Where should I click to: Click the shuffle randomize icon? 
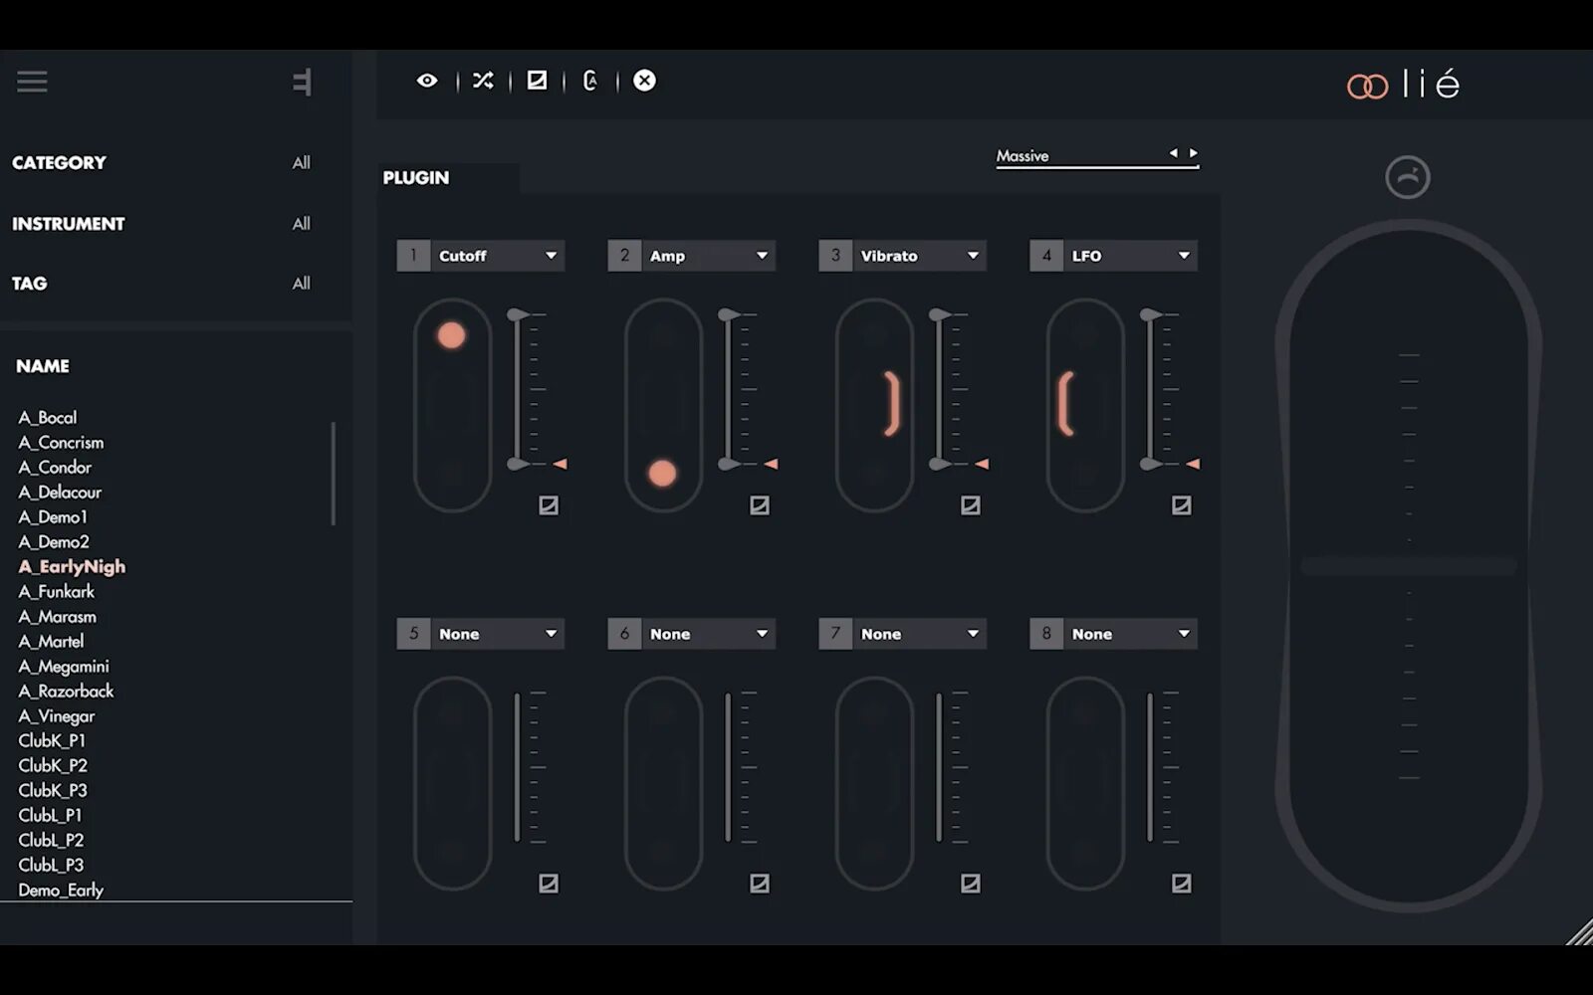(483, 81)
